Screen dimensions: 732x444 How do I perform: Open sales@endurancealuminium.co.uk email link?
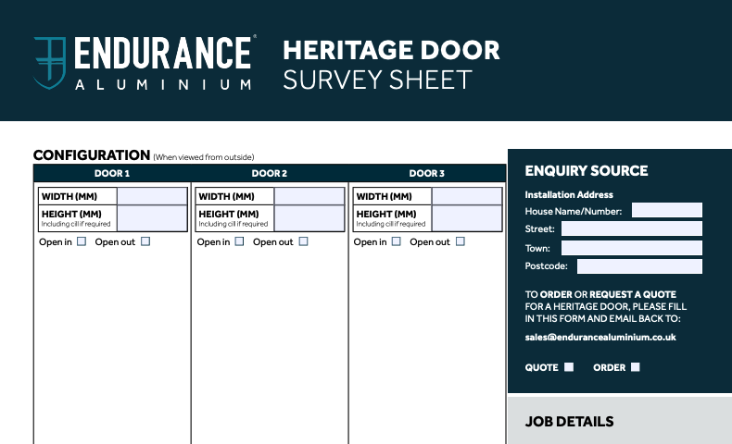(599, 338)
